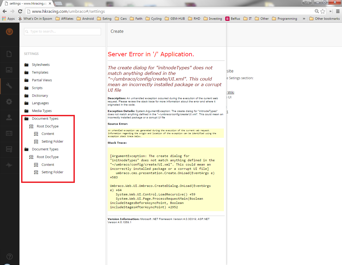The image size is (342, 265).
Task: Click the Create dialog heading
Action: tap(117, 31)
